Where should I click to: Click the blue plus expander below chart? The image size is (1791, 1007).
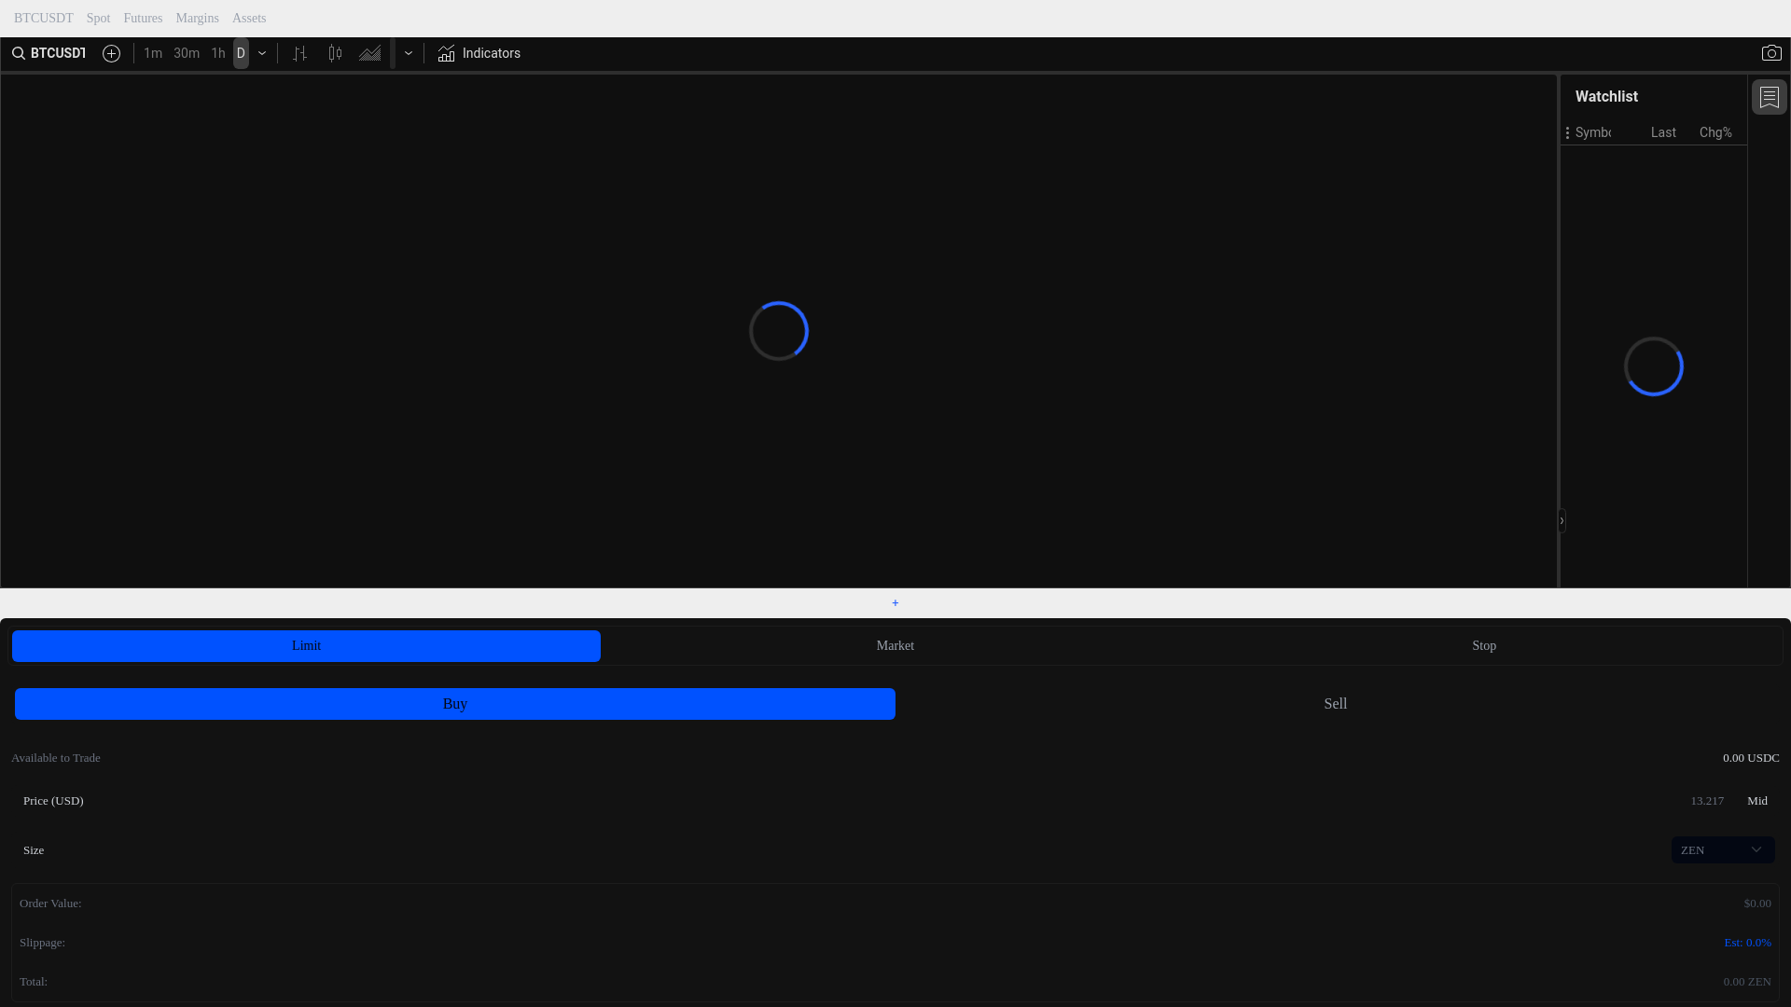(x=895, y=603)
